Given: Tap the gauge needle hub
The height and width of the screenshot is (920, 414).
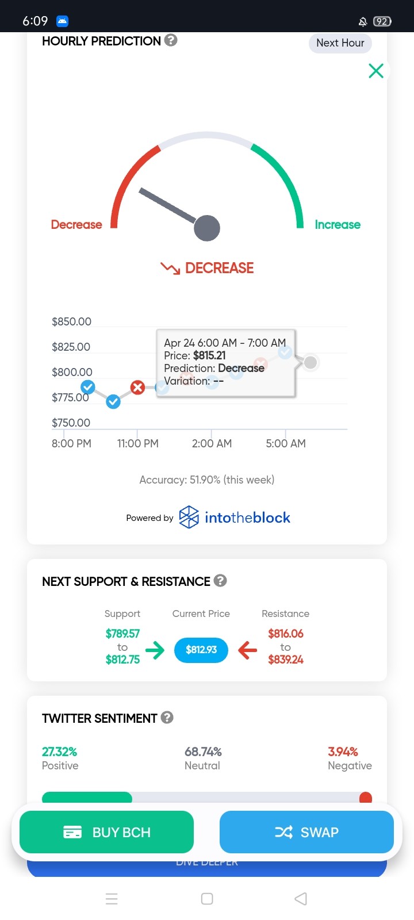Looking at the screenshot, I should pyautogui.click(x=207, y=228).
